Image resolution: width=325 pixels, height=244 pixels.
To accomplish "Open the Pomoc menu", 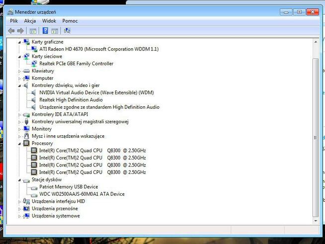I will tap(70, 21).
